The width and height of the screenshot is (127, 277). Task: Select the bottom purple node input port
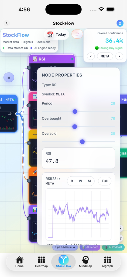coord(29,218)
